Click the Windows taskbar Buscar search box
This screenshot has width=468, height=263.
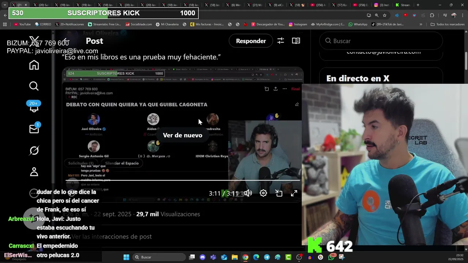click(159, 257)
